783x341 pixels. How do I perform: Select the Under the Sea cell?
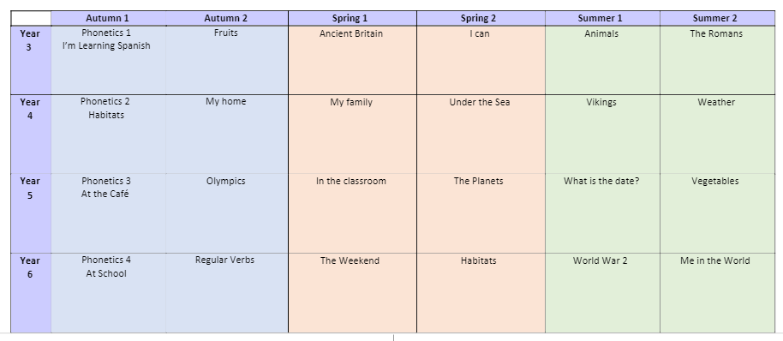(x=481, y=134)
